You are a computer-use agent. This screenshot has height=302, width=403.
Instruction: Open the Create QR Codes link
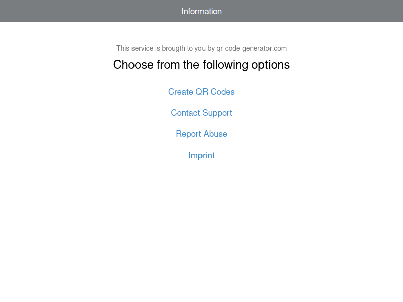point(201,92)
